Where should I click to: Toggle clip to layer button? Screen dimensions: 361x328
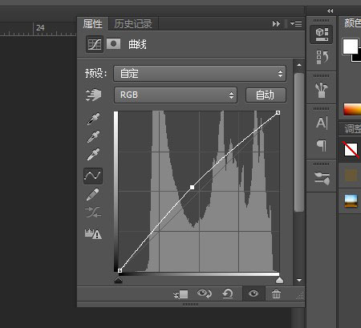click(x=180, y=294)
